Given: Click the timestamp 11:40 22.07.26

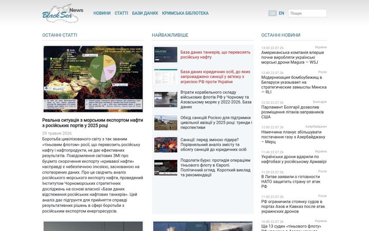Looking at the screenshot, I should coord(272,152).
